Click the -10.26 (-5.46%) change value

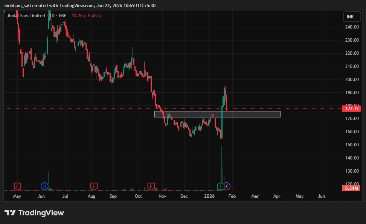coord(85,16)
